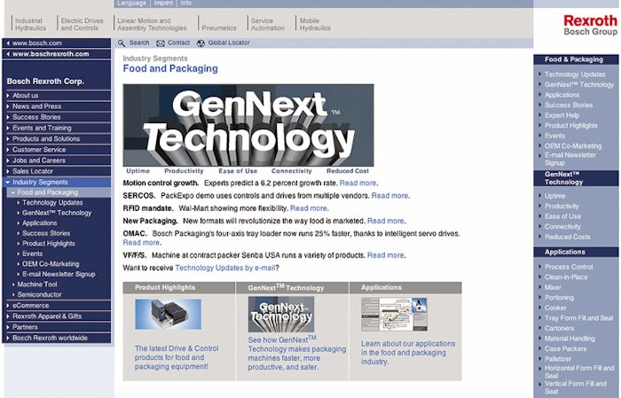Click the Rexroth Bosch Group logo
This screenshot has height=398, width=621.
point(590,25)
